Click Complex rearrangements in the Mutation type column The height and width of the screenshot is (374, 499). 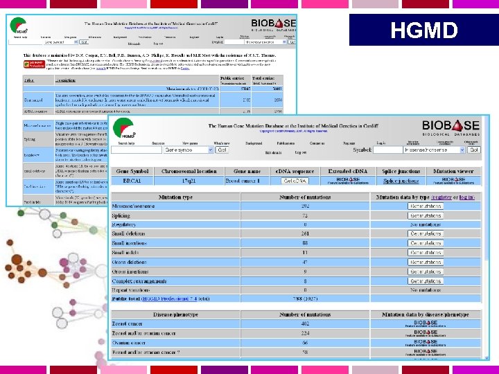139,281
